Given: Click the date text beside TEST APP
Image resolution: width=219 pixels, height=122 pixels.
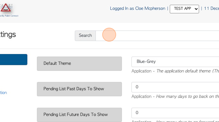Looking at the screenshot, I should [211, 9].
